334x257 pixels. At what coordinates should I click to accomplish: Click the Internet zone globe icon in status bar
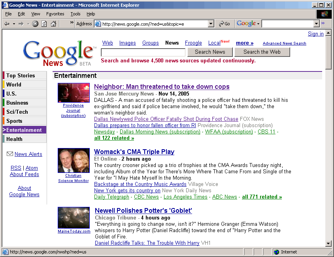pyautogui.click(x=276, y=252)
